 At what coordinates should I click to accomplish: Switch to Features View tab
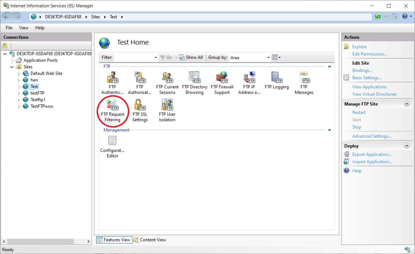click(114, 240)
